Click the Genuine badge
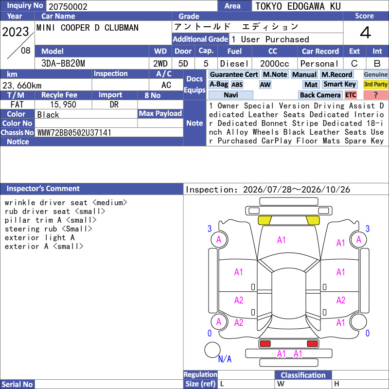 375,74
